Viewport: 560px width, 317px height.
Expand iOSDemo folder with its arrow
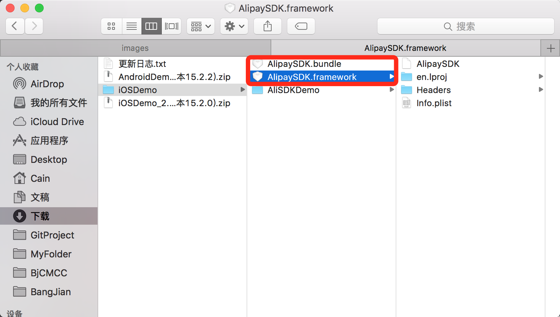[x=243, y=90]
